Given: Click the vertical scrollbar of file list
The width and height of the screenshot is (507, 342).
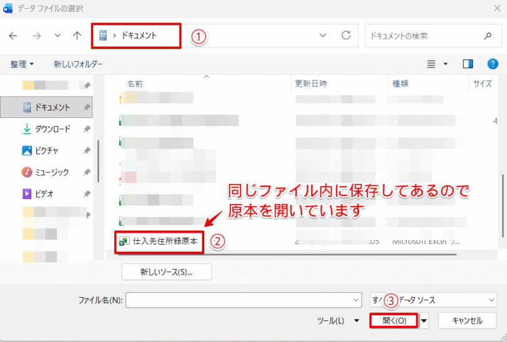Looking at the screenshot, I should (503, 205).
